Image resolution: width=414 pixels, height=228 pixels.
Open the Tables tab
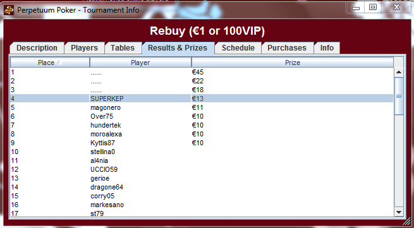(x=123, y=48)
